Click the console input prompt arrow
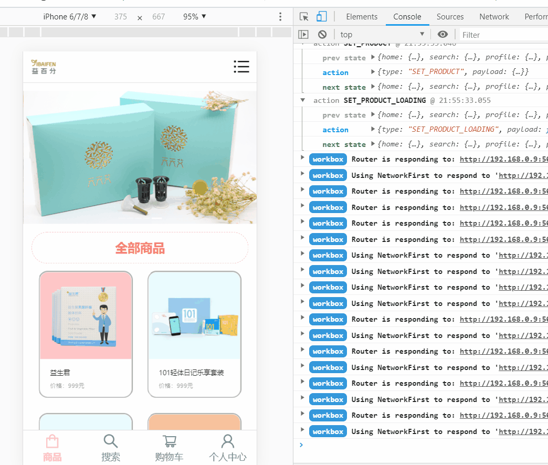The image size is (548, 465). (301, 445)
